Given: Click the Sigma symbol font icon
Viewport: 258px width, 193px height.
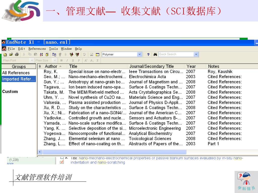Looking at the screenshot, I should (x=98, y=61).
